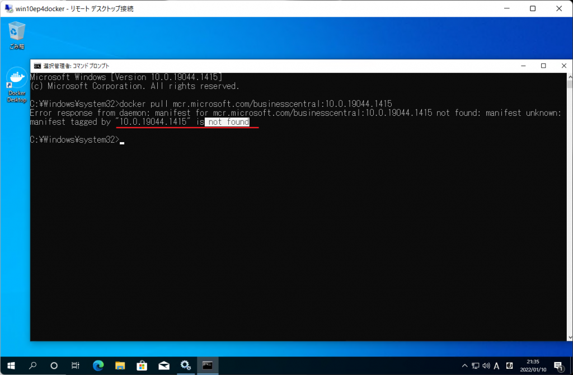The height and width of the screenshot is (375, 573).
Task: Maximize the Command Prompt window
Action: point(543,66)
